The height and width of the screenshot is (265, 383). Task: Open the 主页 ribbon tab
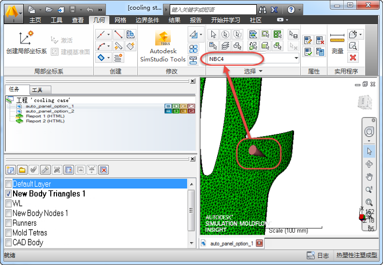point(35,20)
